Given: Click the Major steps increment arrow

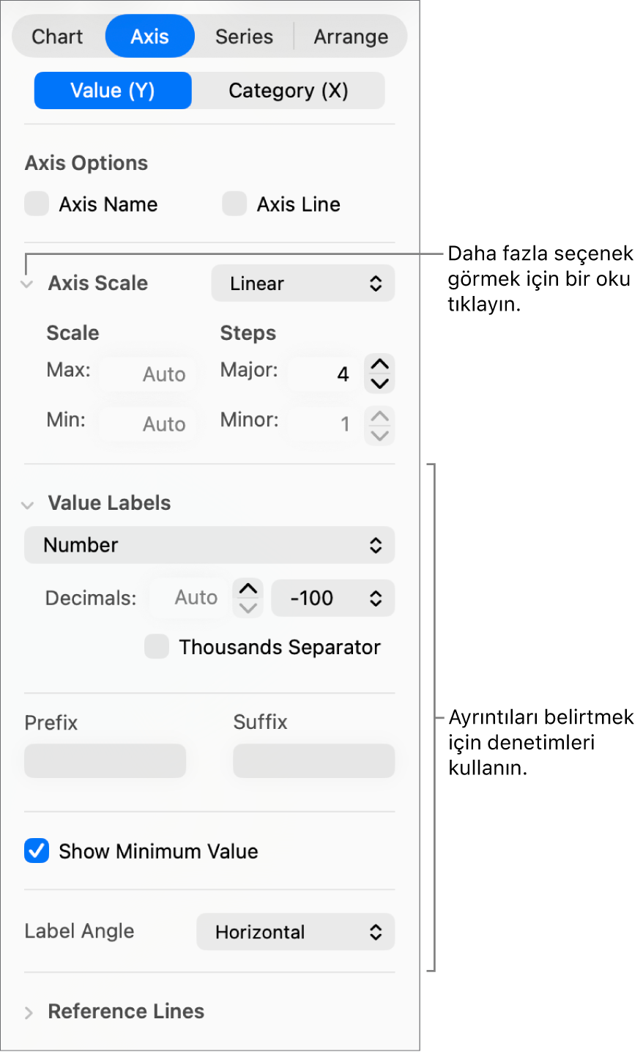Looking at the screenshot, I should point(379,364).
